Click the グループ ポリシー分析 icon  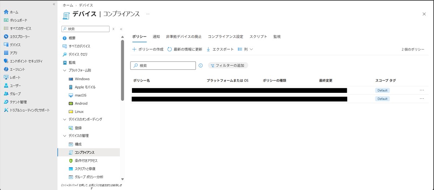point(71,177)
